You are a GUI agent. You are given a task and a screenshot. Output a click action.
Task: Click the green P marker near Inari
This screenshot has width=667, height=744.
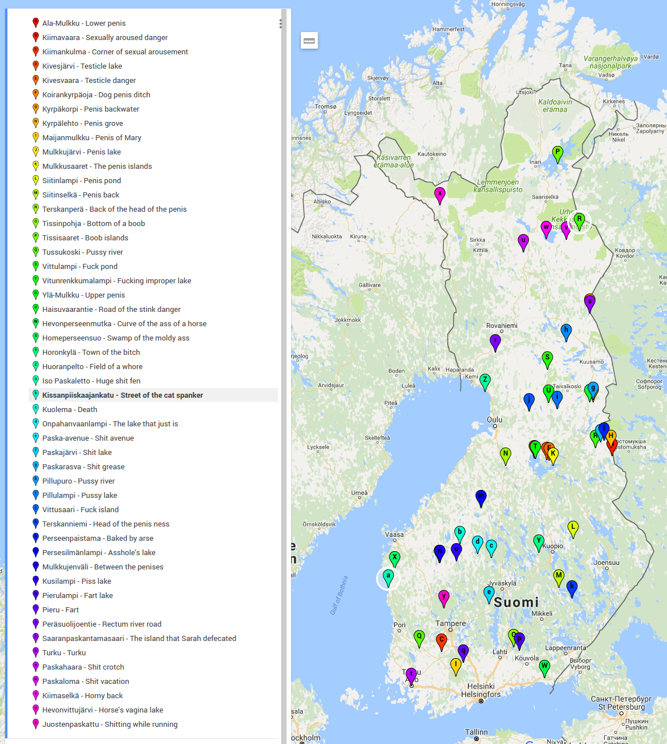[x=558, y=155]
